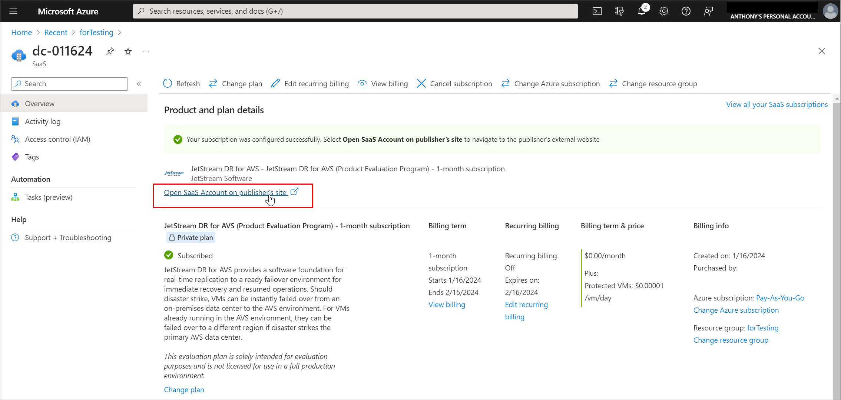Open the Directories and subscriptions filter icon
The height and width of the screenshot is (400, 841).
(619, 11)
